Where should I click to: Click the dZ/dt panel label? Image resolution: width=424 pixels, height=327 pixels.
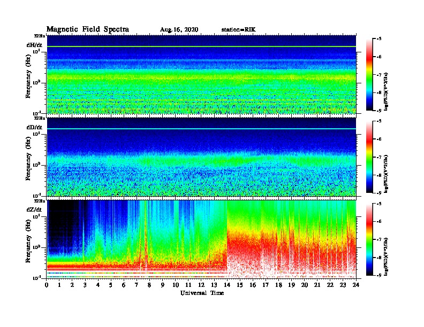coord(34,209)
